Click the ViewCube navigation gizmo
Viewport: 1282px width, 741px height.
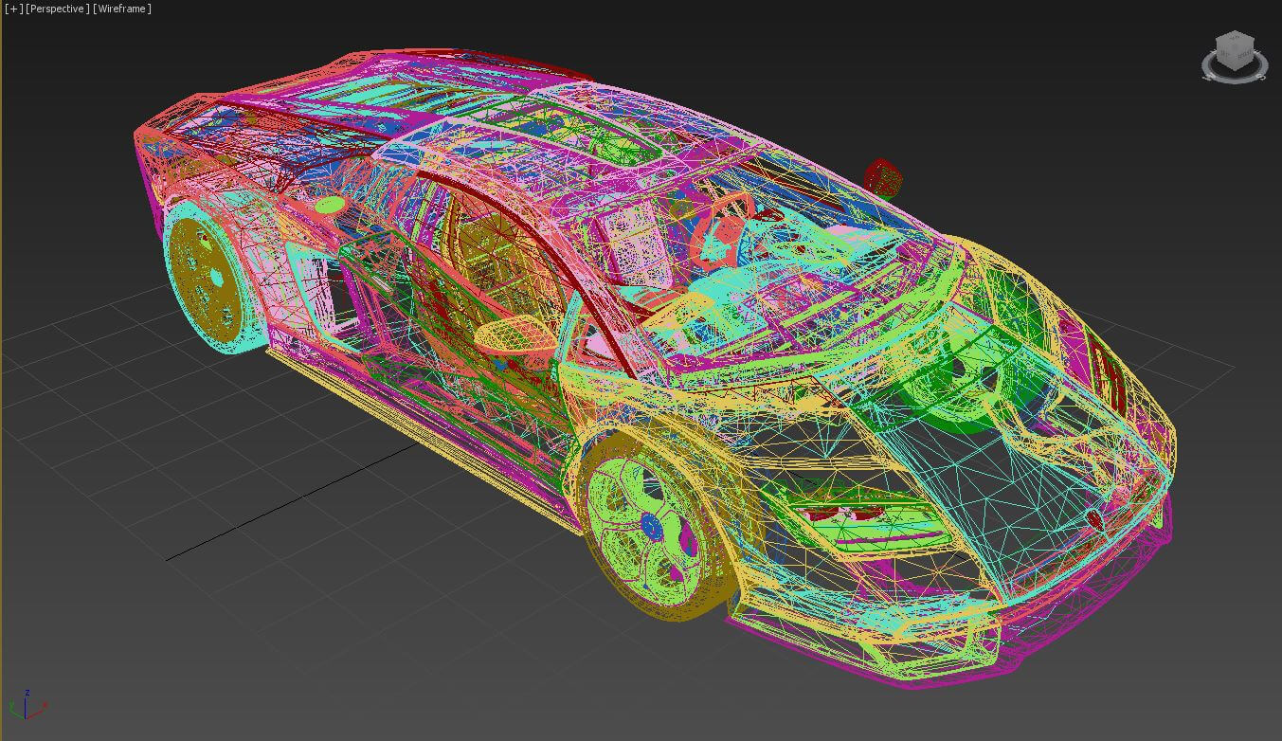pos(1235,56)
